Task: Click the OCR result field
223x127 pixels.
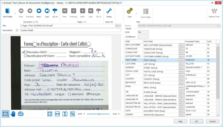Action: (143, 32)
